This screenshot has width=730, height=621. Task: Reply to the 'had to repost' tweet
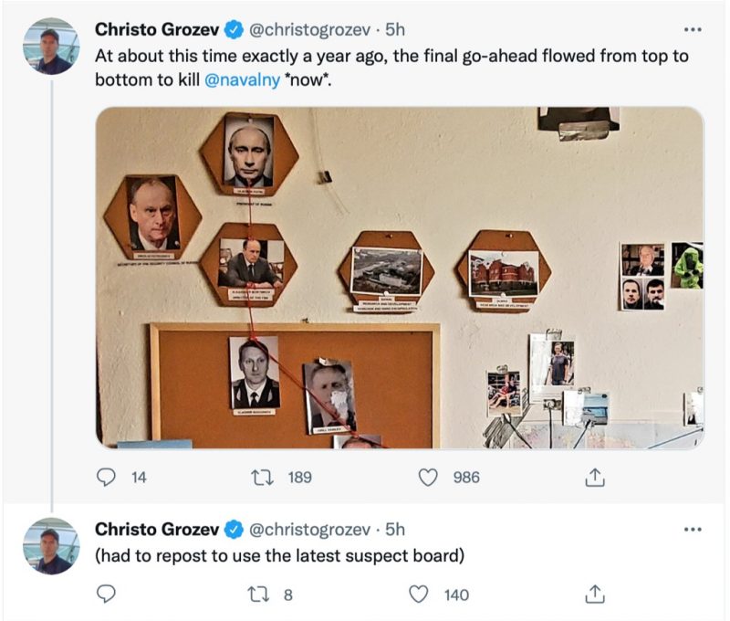[106, 595]
